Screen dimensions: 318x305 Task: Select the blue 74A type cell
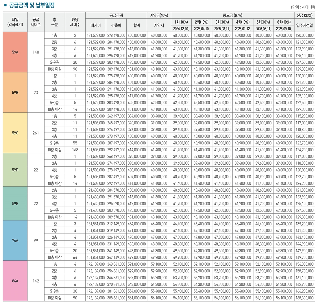[x=15, y=241]
